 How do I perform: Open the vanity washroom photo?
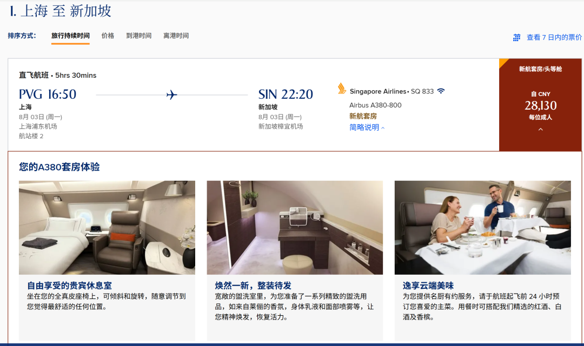coord(295,227)
